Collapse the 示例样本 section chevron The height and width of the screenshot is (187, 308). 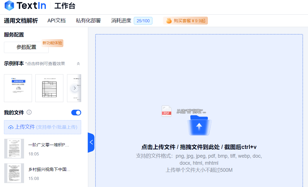(x=78, y=64)
